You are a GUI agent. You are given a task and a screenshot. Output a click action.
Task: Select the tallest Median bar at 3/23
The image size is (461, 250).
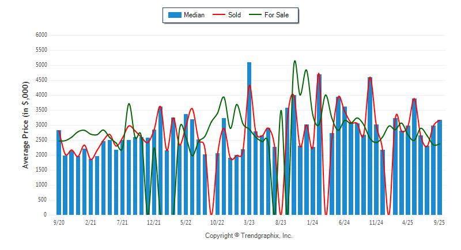tap(249, 138)
